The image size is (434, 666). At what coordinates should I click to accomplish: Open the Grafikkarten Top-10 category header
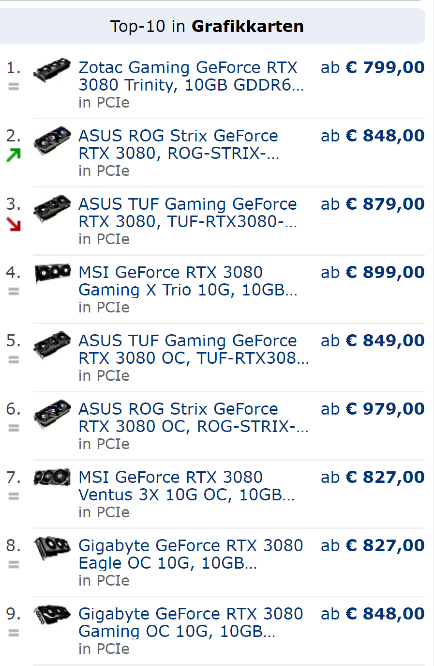pyautogui.click(x=207, y=26)
